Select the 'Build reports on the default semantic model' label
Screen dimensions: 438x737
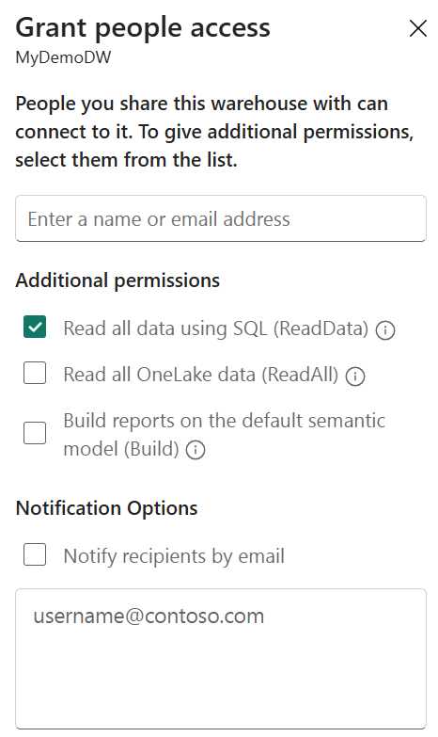click(x=225, y=435)
